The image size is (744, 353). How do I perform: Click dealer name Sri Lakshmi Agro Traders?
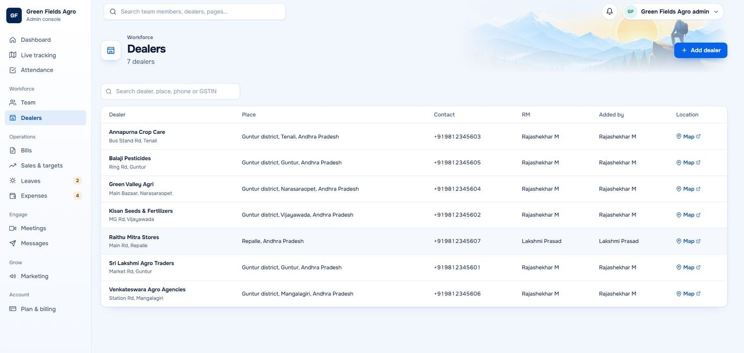point(141,263)
